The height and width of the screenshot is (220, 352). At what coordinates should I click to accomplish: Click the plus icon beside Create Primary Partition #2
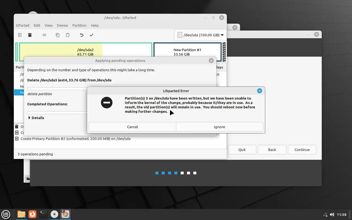coord(17,139)
